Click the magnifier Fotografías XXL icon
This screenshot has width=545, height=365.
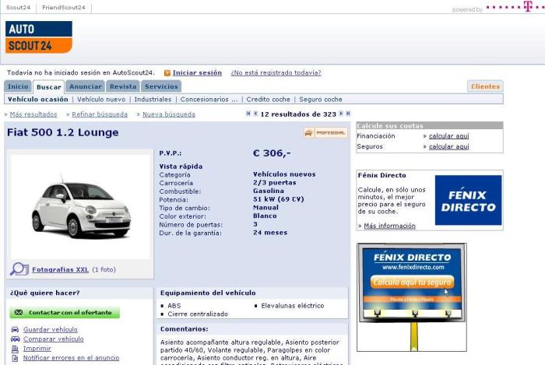(19, 269)
